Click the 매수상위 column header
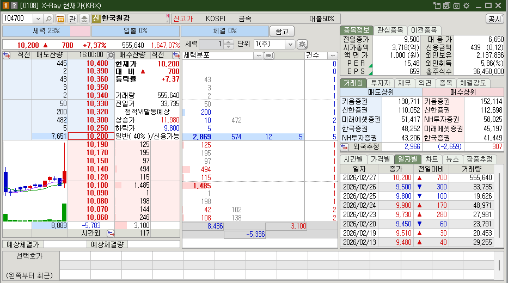Screen dimensions: 508x283 coord(463,93)
